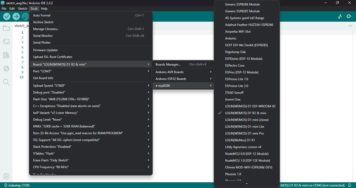
Task: Open the Help menu
Action: [x=44, y=9]
